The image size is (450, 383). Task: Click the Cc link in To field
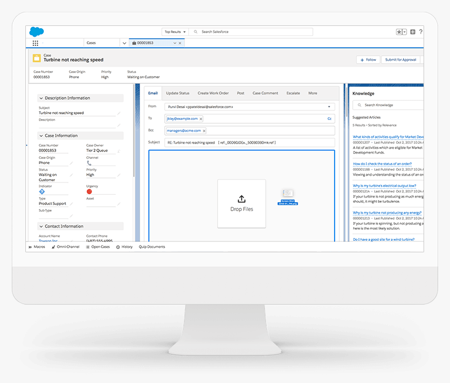pyautogui.click(x=330, y=119)
